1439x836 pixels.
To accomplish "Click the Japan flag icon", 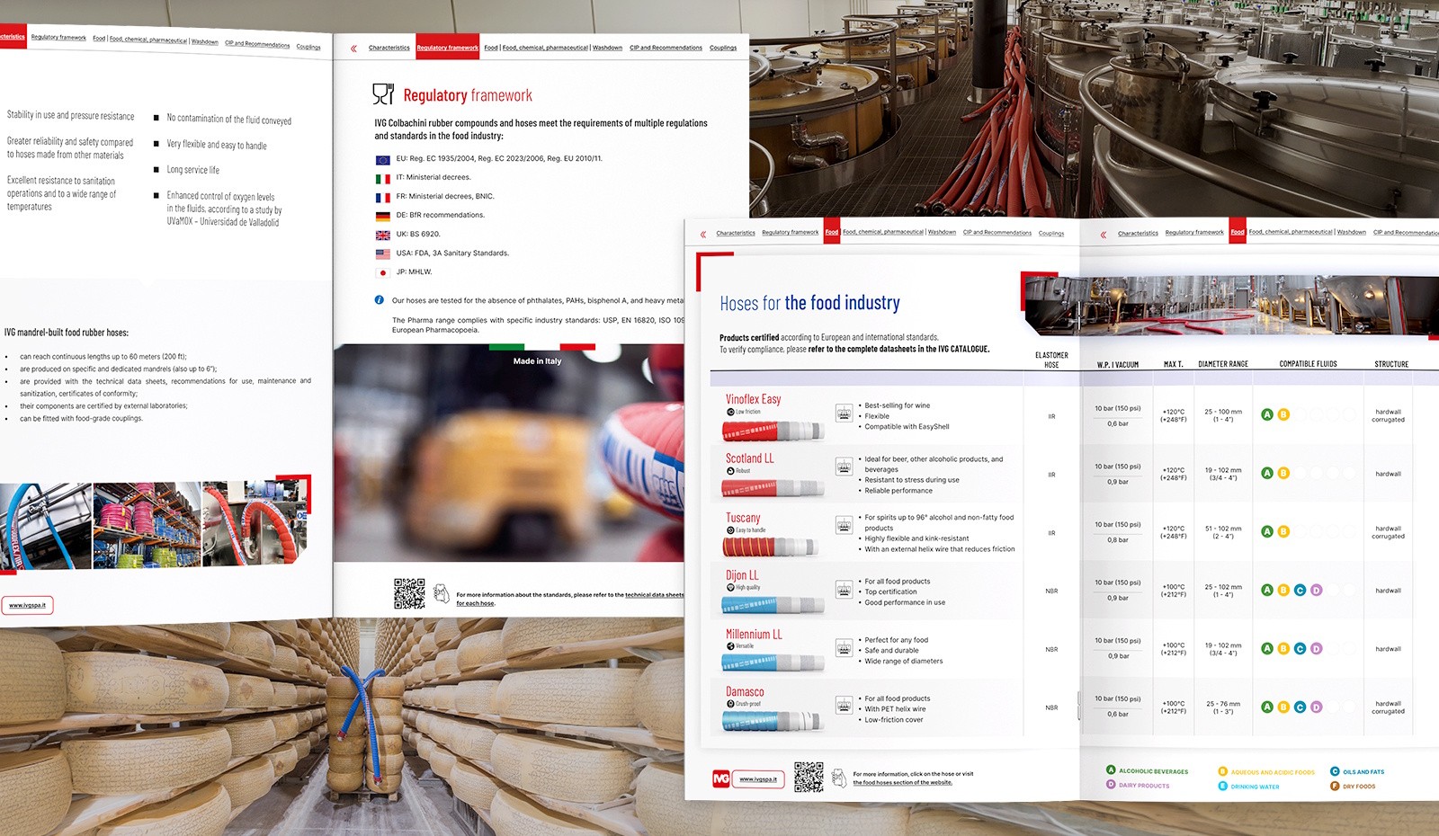I will tap(382, 272).
